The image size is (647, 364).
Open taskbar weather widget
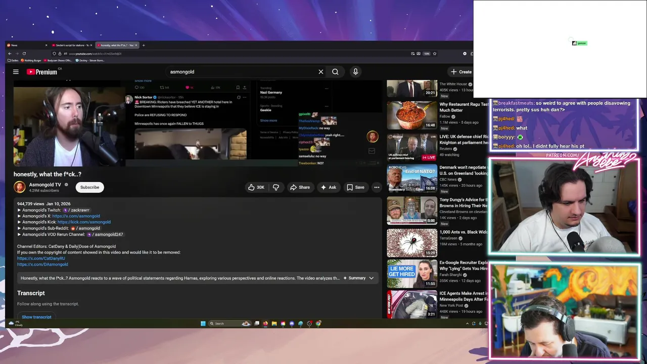(x=16, y=324)
